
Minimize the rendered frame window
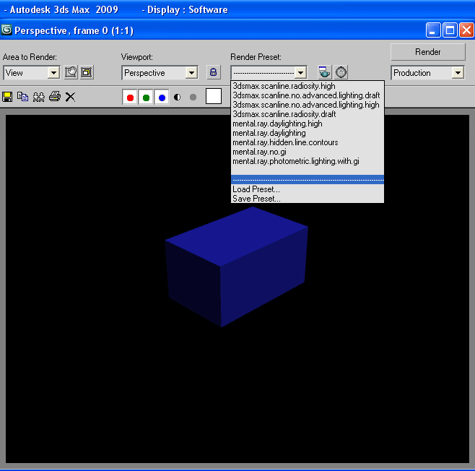pyautogui.click(x=433, y=30)
